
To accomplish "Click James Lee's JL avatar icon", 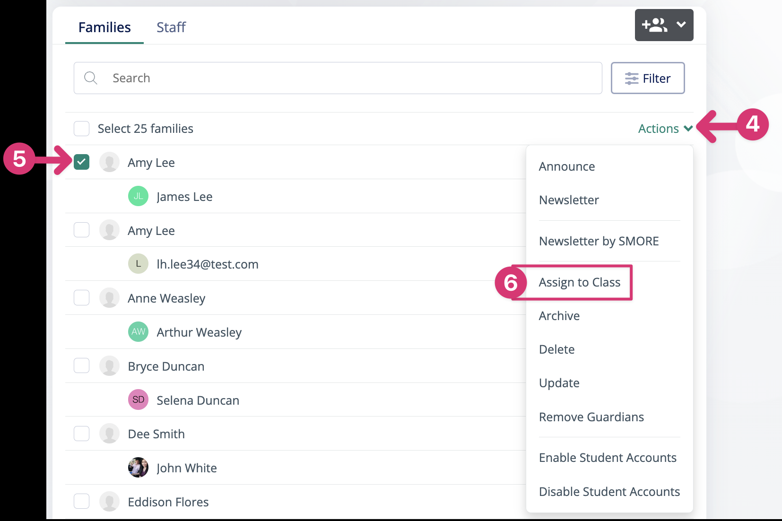I will (x=138, y=196).
